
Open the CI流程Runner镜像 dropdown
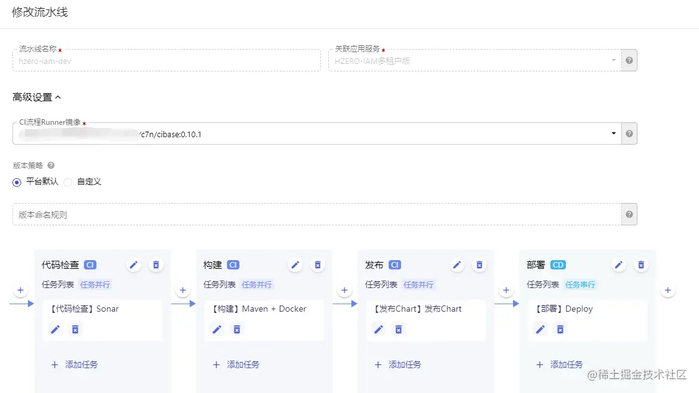coord(614,133)
